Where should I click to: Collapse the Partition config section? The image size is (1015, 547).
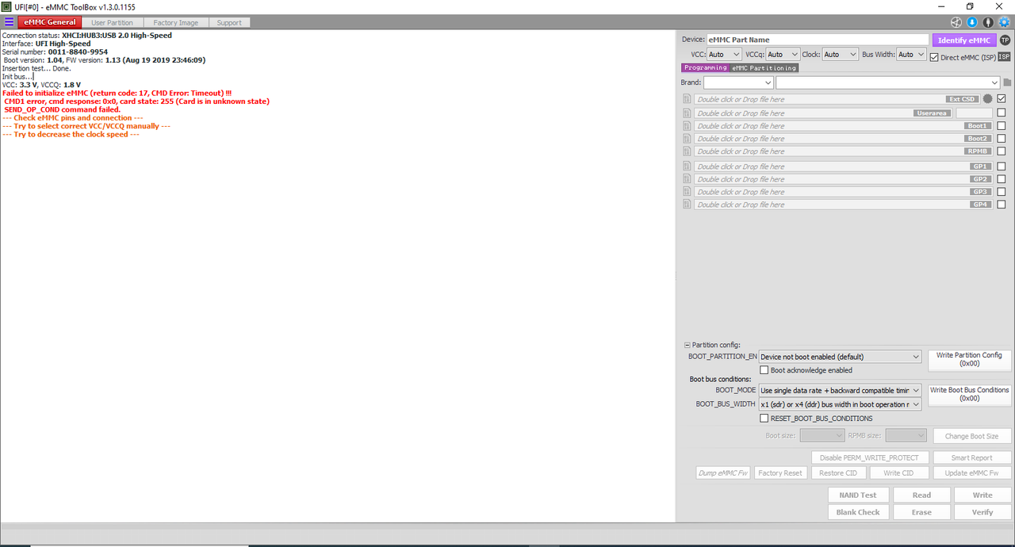tap(687, 345)
